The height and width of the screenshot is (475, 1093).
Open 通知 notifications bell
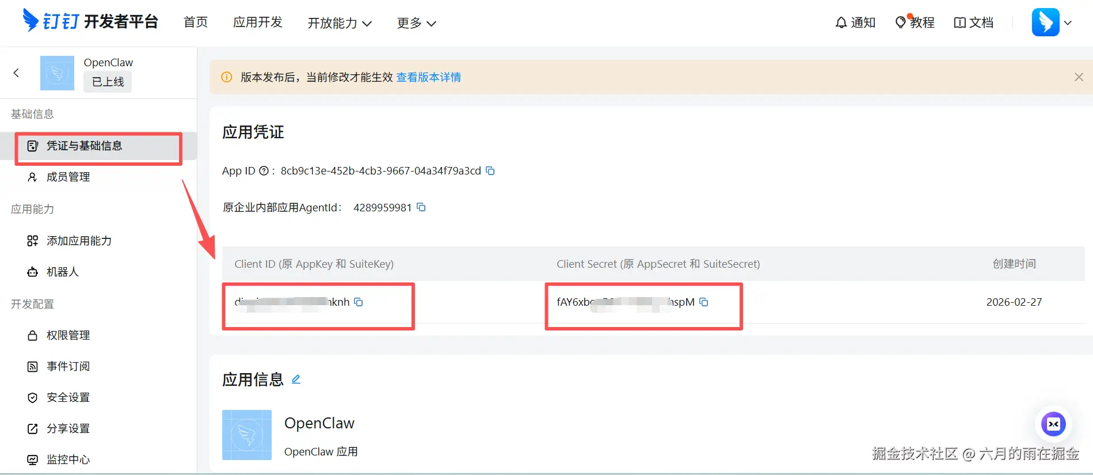pyautogui.click(x=855, y=22)
